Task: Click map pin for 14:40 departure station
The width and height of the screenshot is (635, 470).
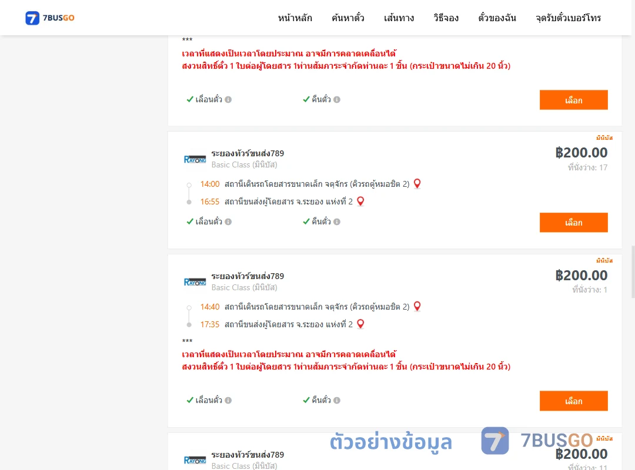Action: coord(417,307)
